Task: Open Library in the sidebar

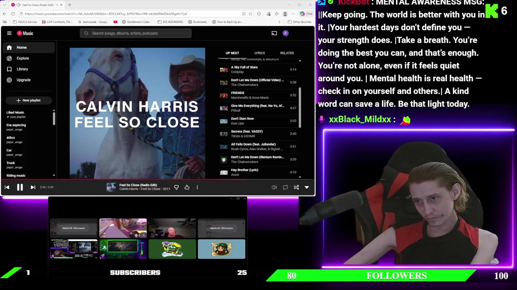Action: point(28,69)
